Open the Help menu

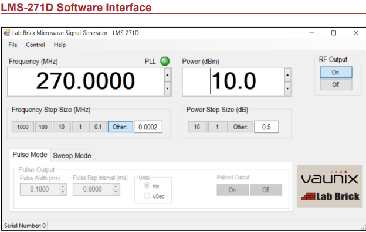point(60,45)
